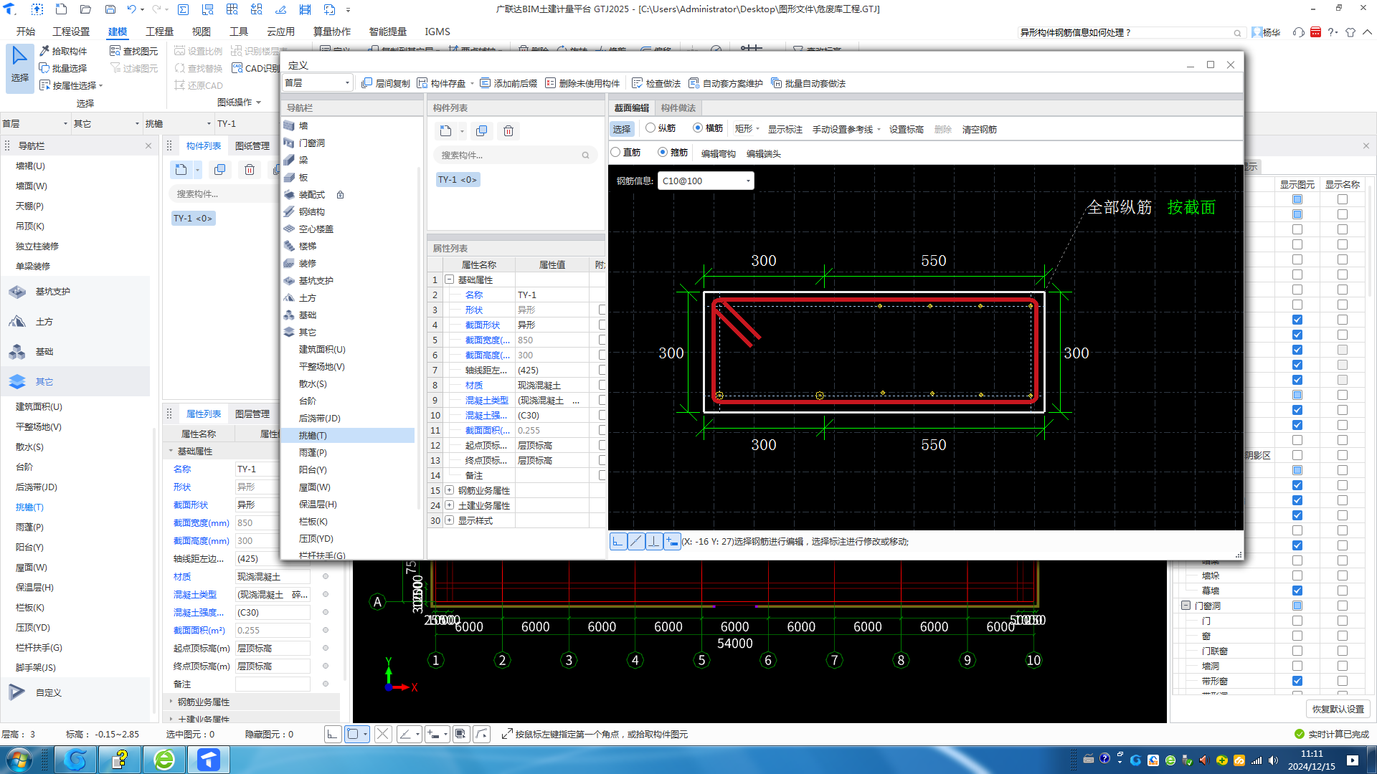Select the 直筋 radio button
The image size is (1377, 774).
[x=615, y=152]
